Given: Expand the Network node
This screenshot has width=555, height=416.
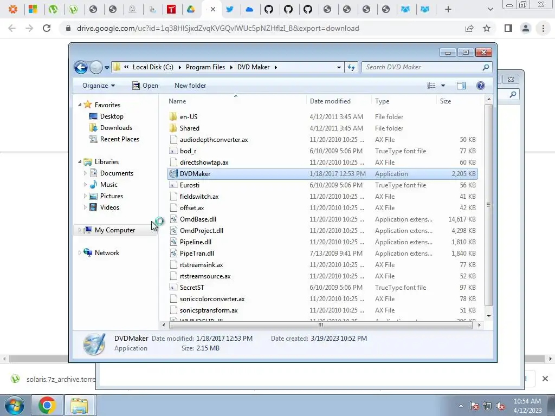Looking at the screenshot, I should 80,253.
